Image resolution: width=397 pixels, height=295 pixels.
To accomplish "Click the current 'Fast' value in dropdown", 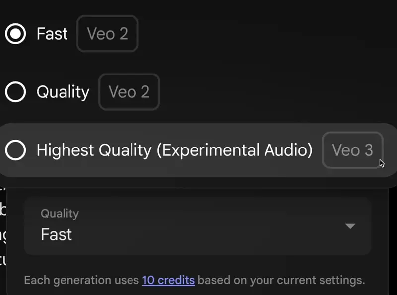I will [57, 234].
